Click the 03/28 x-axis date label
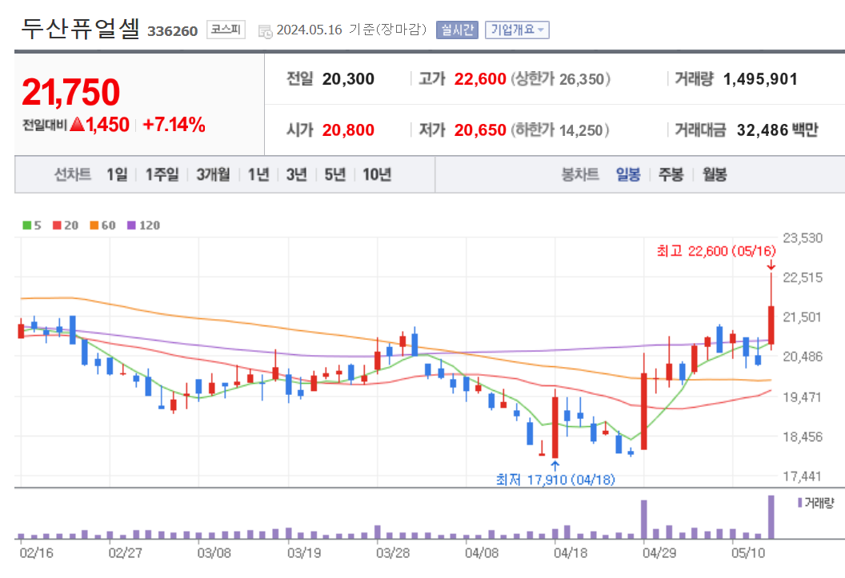This screenshot has height=578, width=845. click(392, 553)
